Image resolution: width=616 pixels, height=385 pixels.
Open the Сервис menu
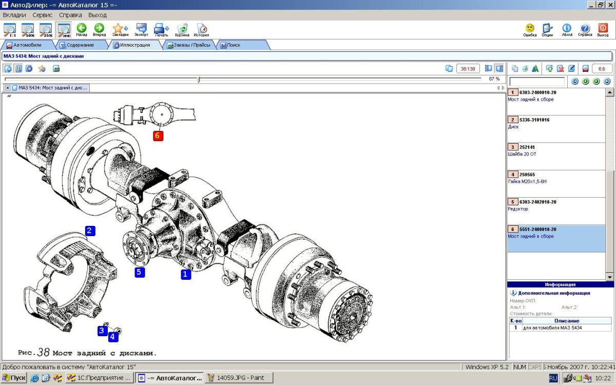pyautogui.click(x=42, y=15)
